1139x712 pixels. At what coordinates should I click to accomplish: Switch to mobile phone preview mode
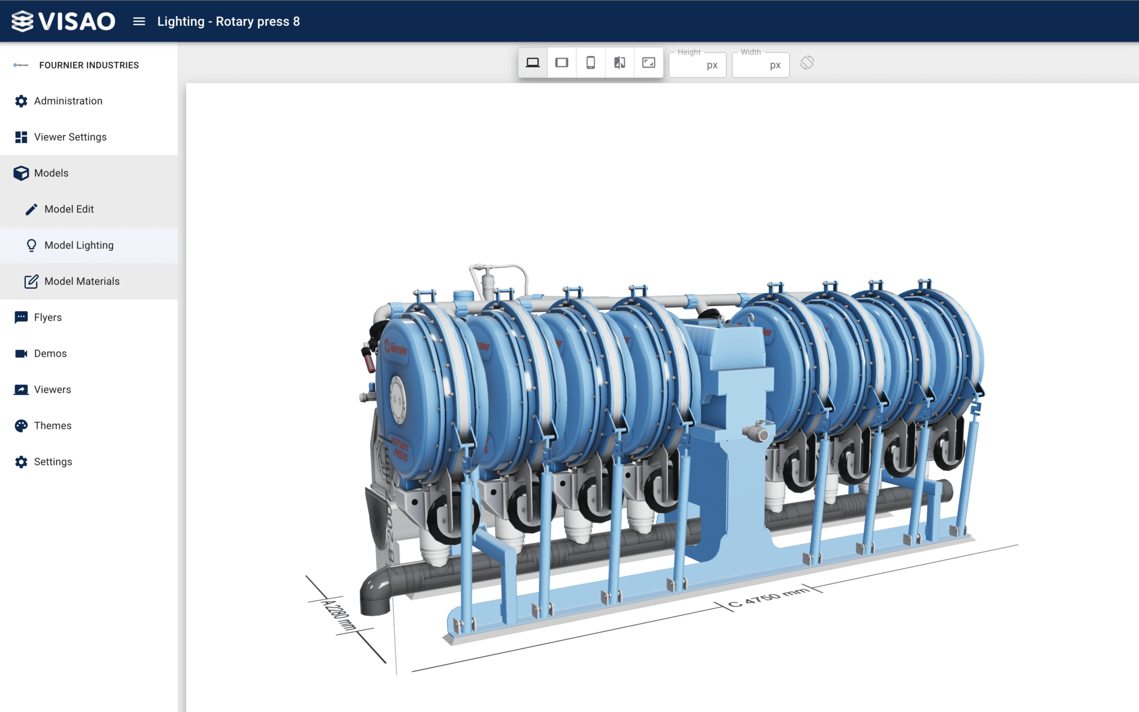click(x=590, y=62)
